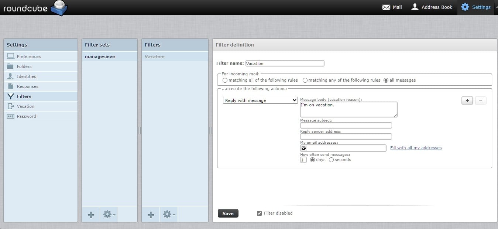Click the Vacation exit icon

(x=11, y=106)
